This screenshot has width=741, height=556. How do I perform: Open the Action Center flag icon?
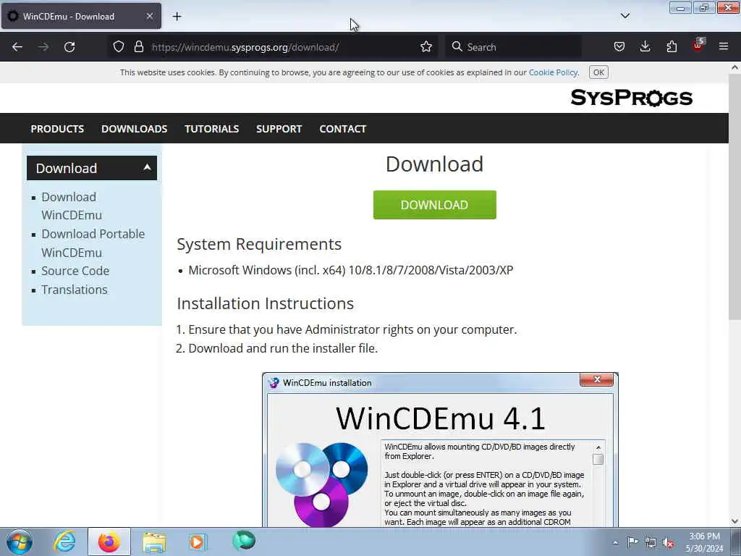(x=632, y=542)
